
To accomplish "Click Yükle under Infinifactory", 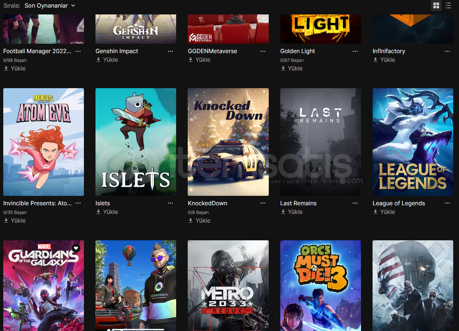I will [384, 60].
